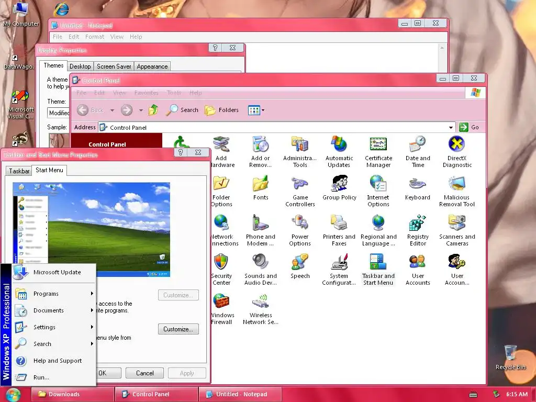Click Cancel in Taskbar properties dialog
Screen dimensions: 536x402
[144, 373]
